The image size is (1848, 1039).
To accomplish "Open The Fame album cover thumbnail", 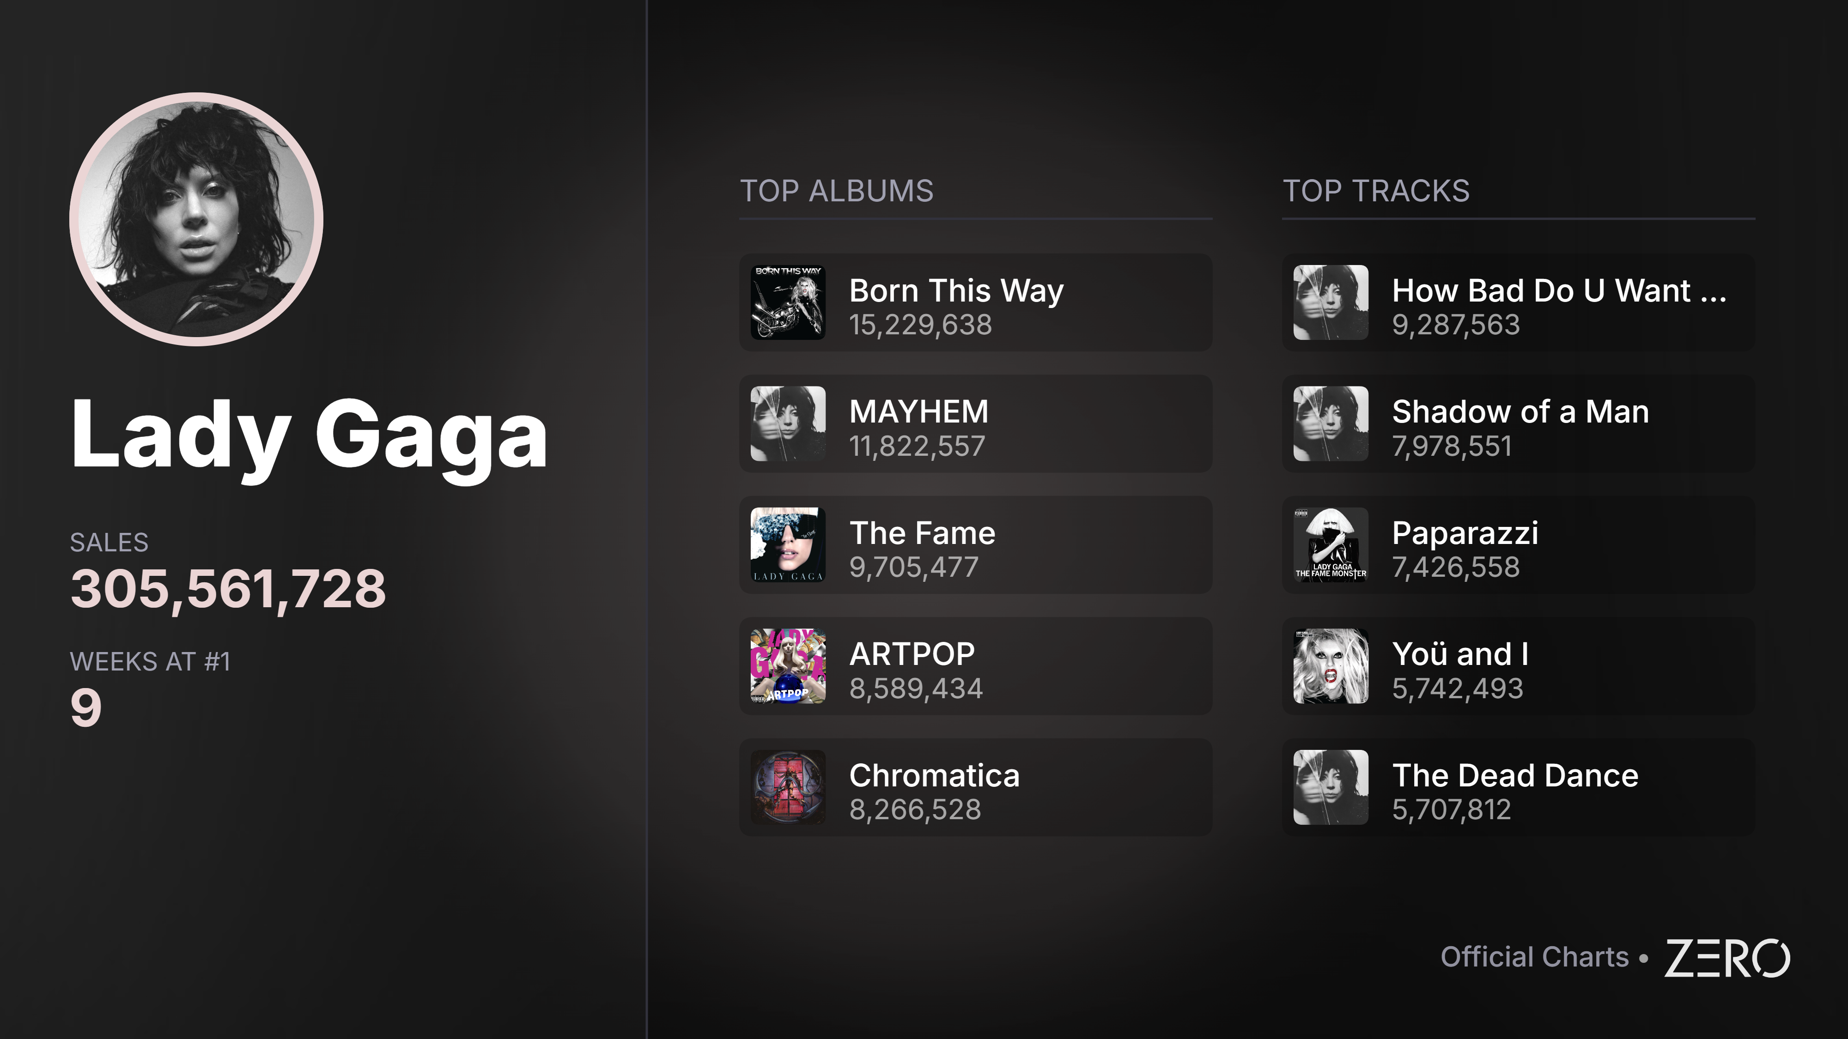I will [788, 545].
